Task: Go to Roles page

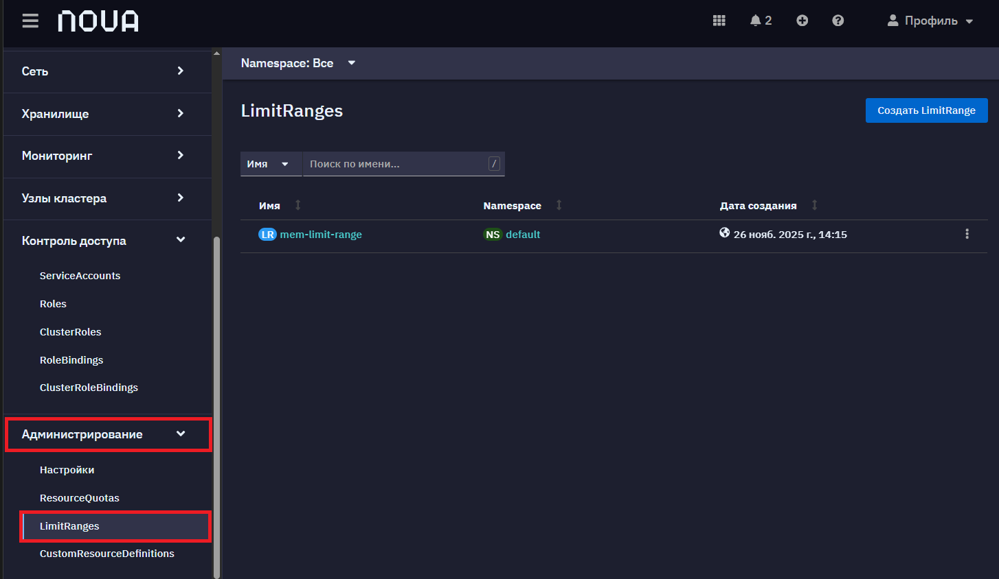Action: tap(53, 304)
